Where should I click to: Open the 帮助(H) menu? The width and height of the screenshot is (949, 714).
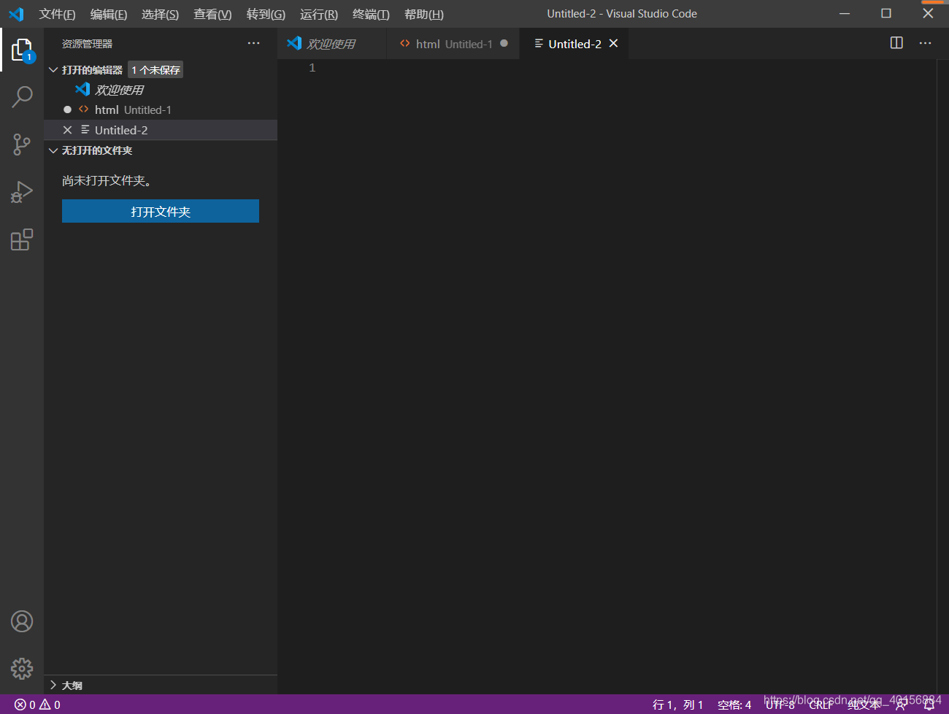[424, 14]
